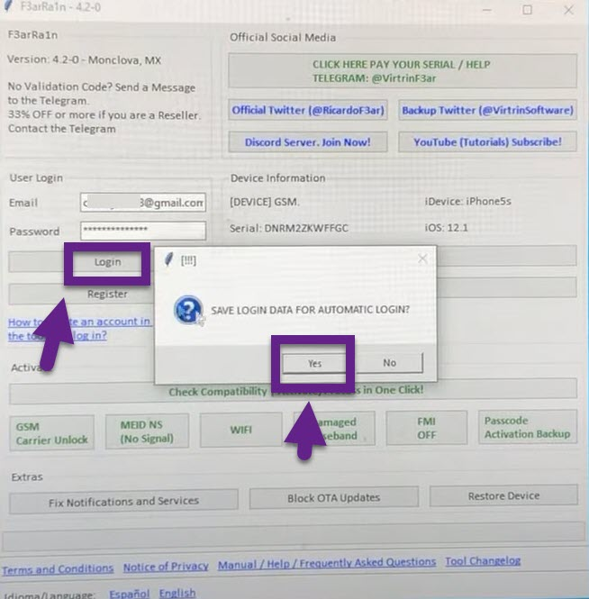Click the FMI OFF button
Screen dimensions: 589x599
click(427, 428)
